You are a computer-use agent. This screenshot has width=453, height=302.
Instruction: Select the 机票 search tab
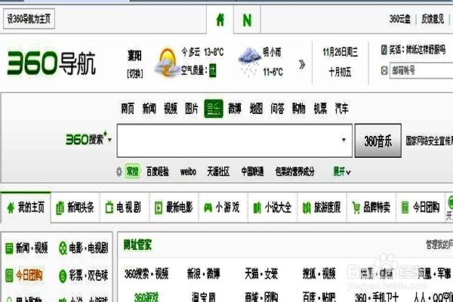[x=320, y=109]
